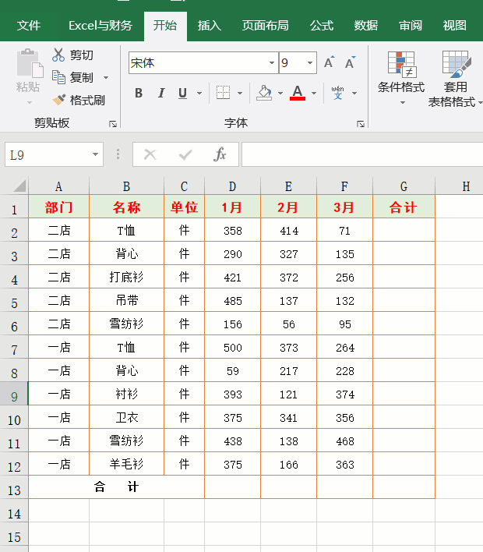Select column D header

coord(232,186)
